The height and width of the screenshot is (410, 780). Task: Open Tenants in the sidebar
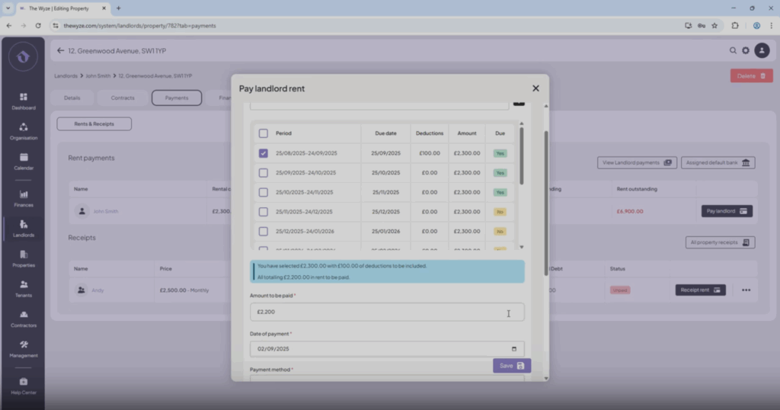(23, 288)
